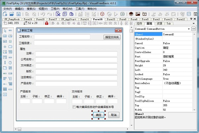The width and height of the screenshot is (199, 133).
Task: Check 每次编译后自动升级编译版本号 checkbox
Action: (74, 107)
